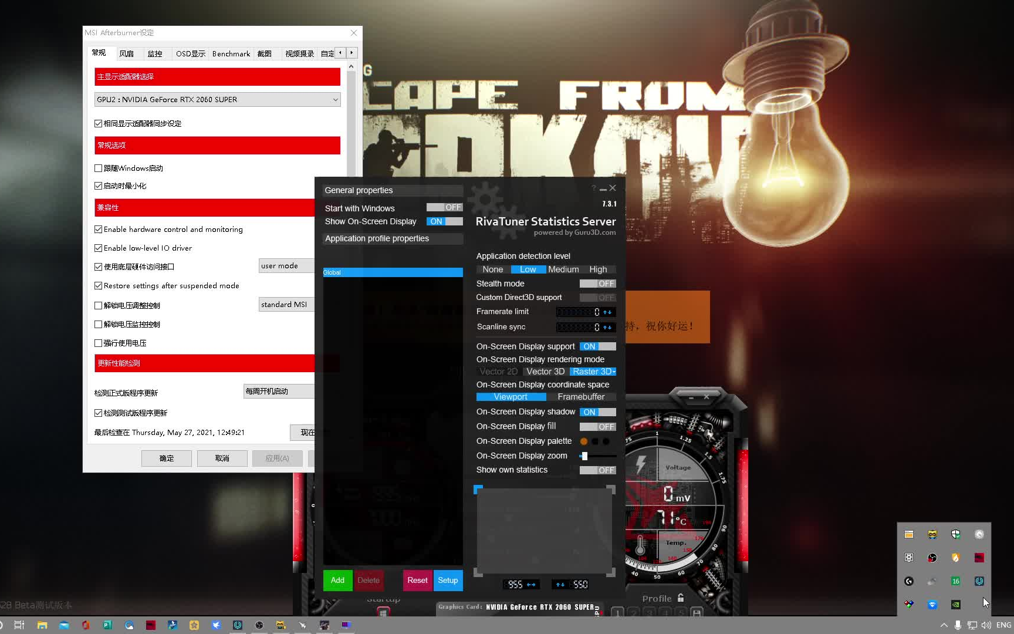The image size is (1014, 634).
Task: Open Microsoft Office taskbar icon
Action: point(85,625)
